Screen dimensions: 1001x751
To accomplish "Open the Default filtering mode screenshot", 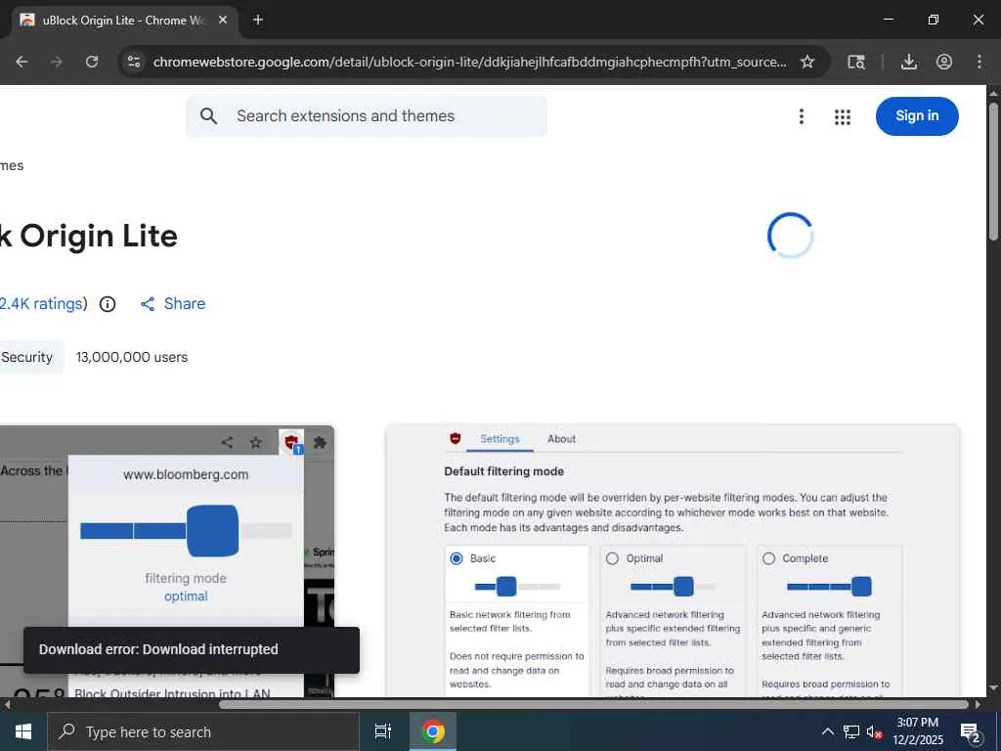I will point(673,561).
